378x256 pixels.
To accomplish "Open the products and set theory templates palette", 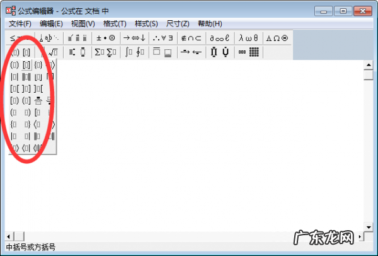I will [x=220, y=52].
